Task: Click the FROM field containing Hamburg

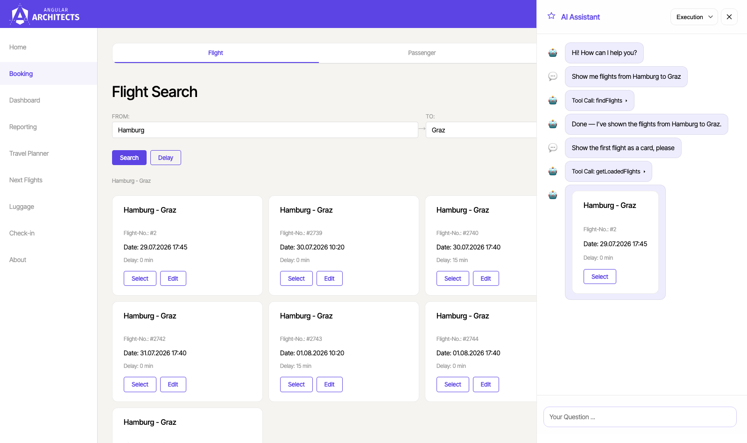Action: click(265, 130)
